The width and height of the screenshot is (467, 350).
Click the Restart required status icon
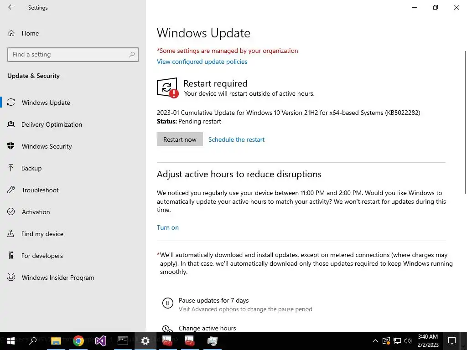(168, 88)
